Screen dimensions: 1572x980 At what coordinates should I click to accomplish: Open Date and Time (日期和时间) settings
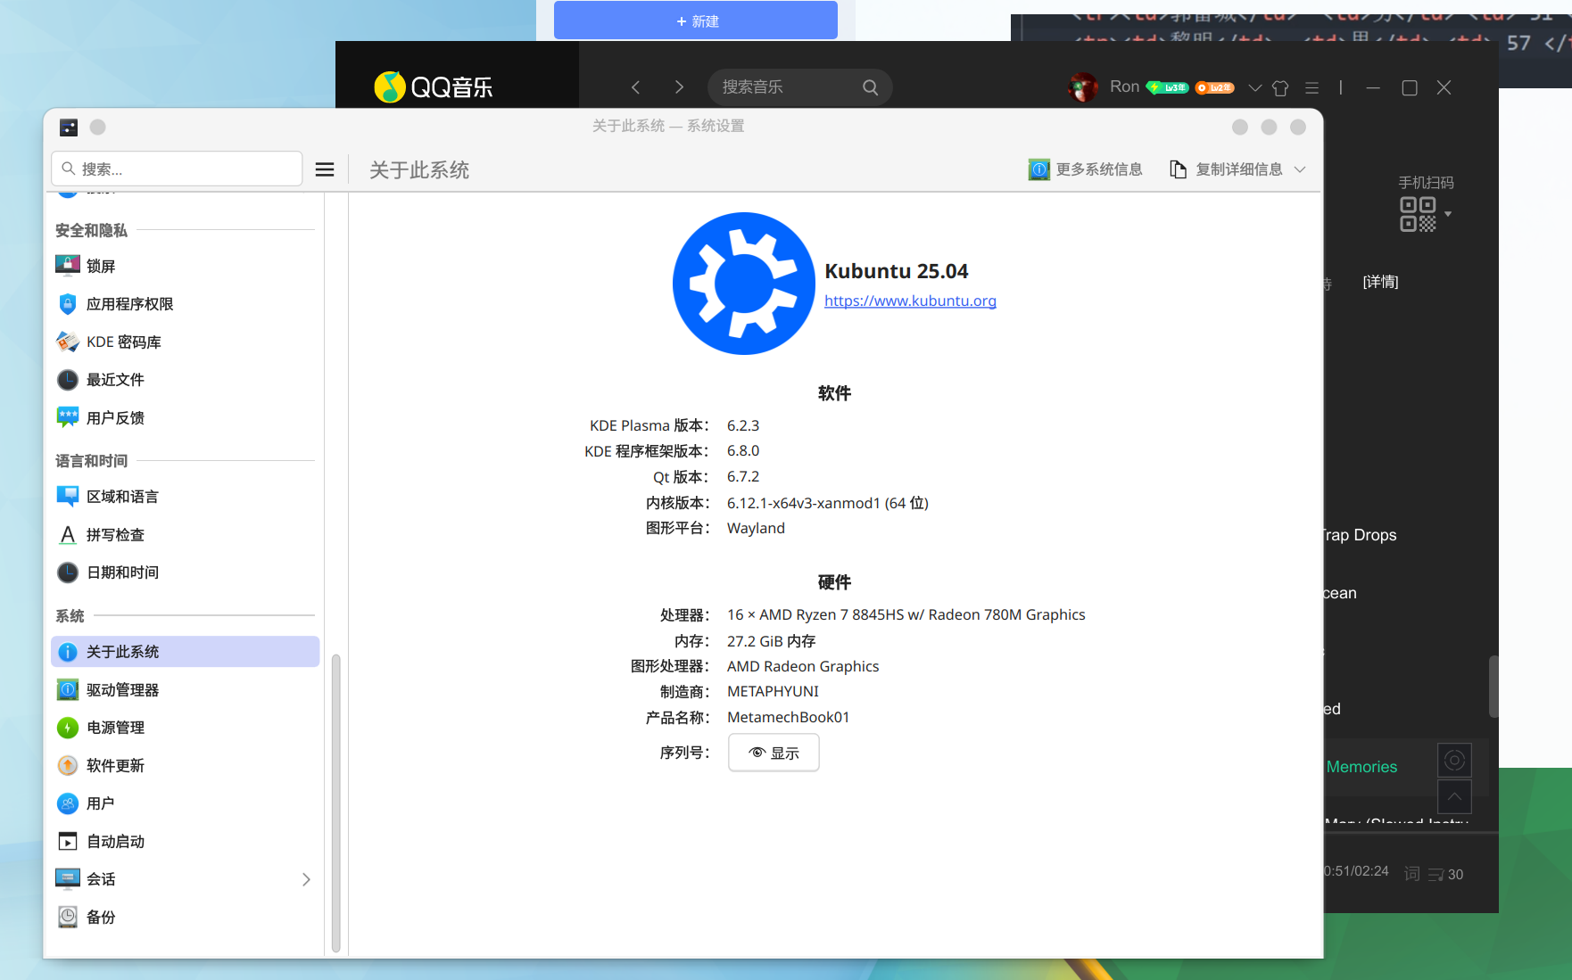[x=185, y=572]
